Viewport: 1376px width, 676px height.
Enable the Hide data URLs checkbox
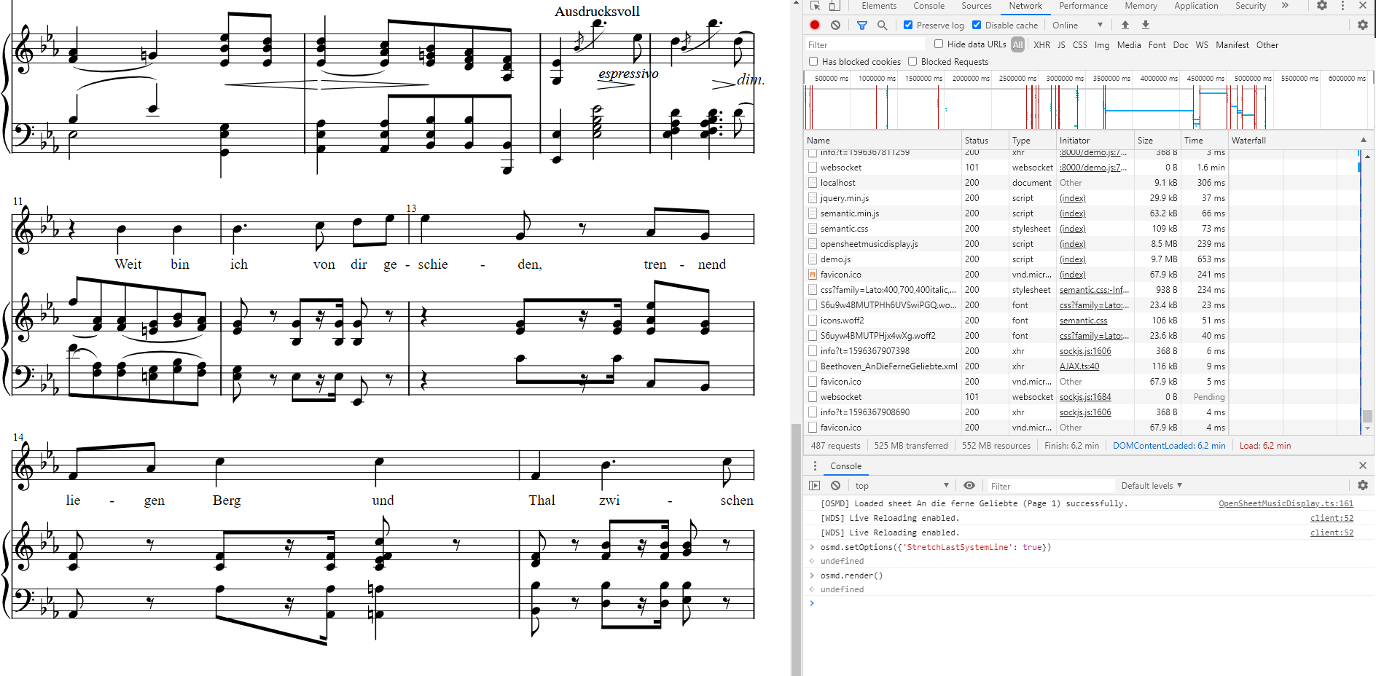939,44
